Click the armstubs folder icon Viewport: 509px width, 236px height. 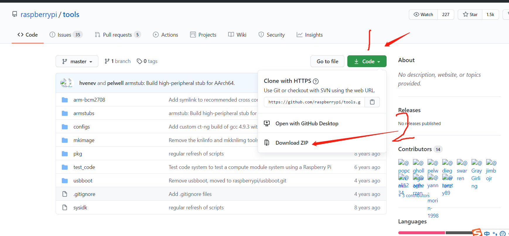point(65,113)
